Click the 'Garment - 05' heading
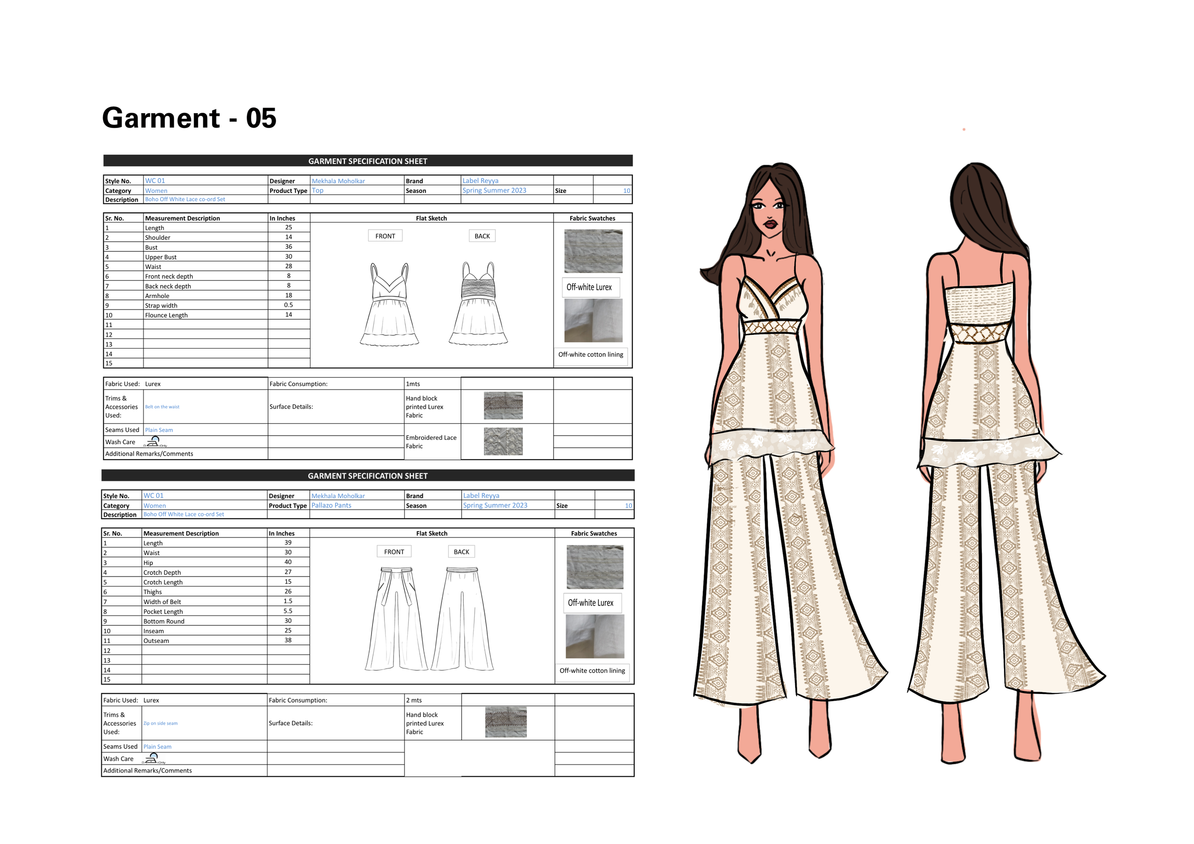This screenshot has height=844, width=1194. point(189,118)
